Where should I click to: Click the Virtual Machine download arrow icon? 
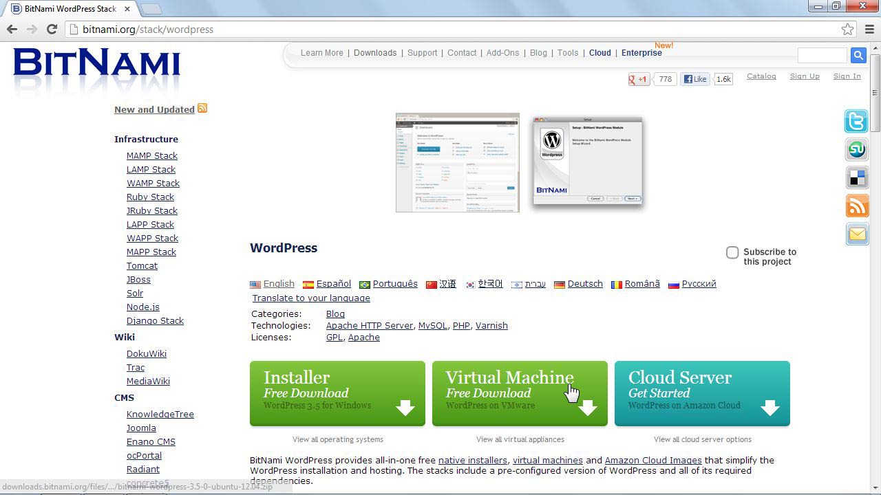click(x=588, y=408)
